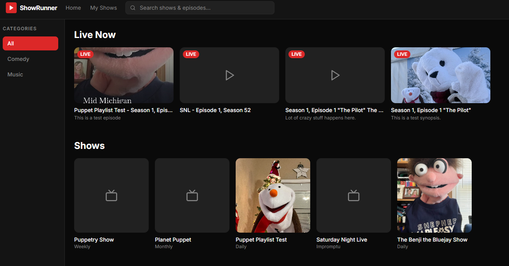Click the magnifier icon in search bar

(133, 8)
